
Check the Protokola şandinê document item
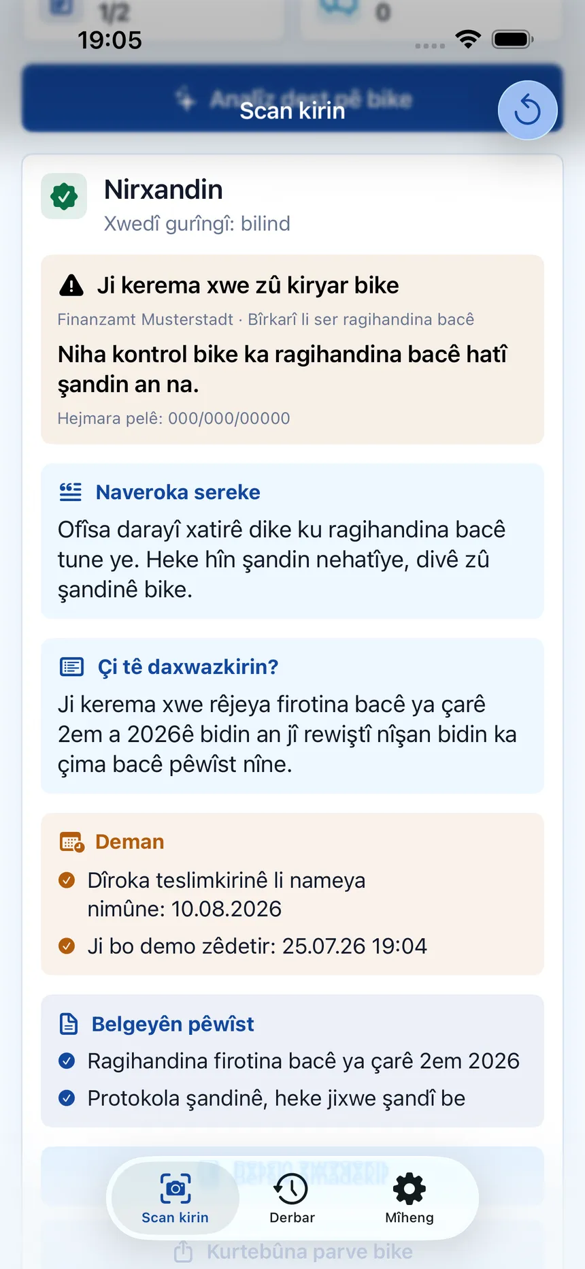67,1098
